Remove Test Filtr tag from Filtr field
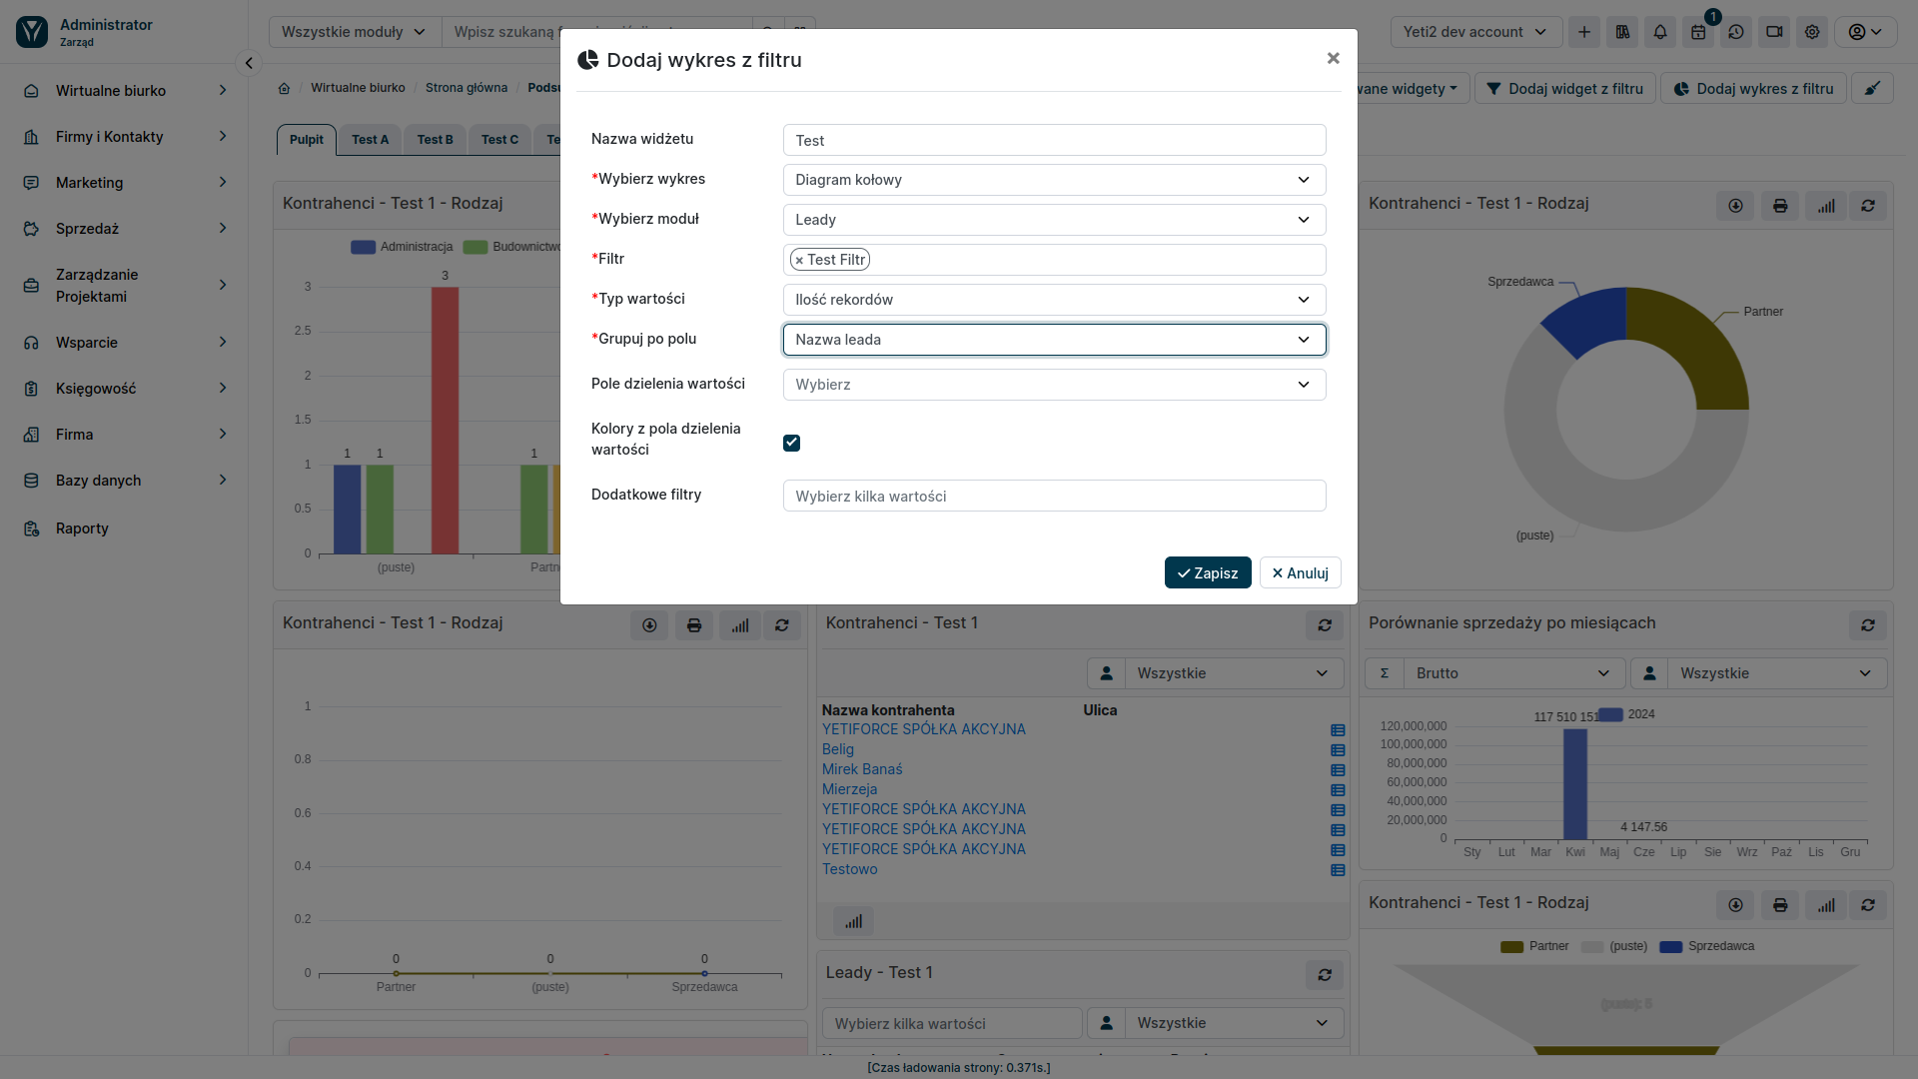Screen dimensions: 1918x1079 [x=799, y=260]
